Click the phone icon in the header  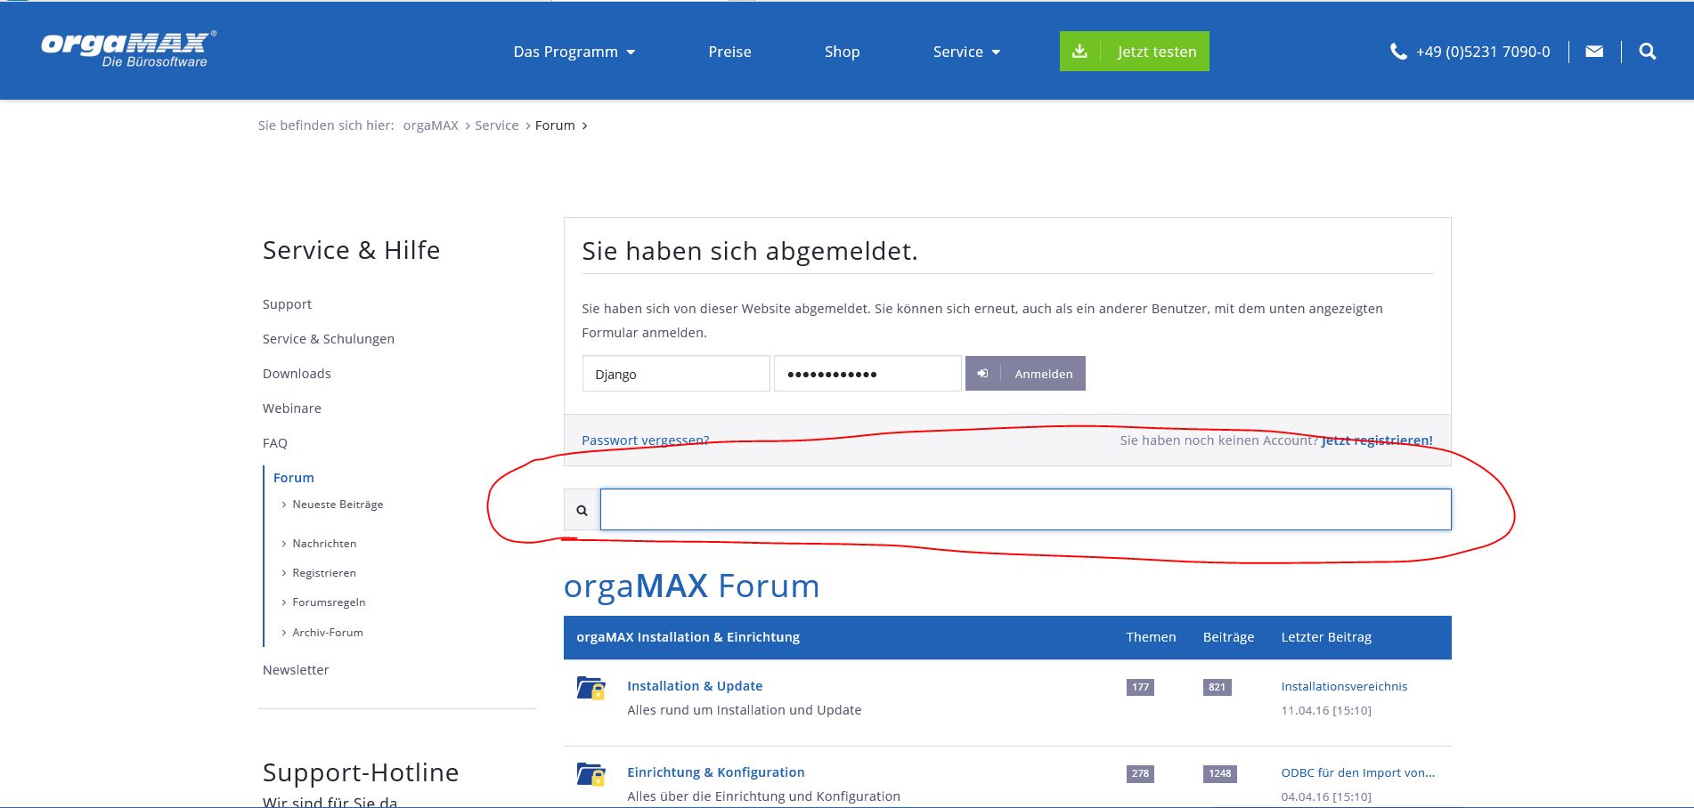(1398, 52)
